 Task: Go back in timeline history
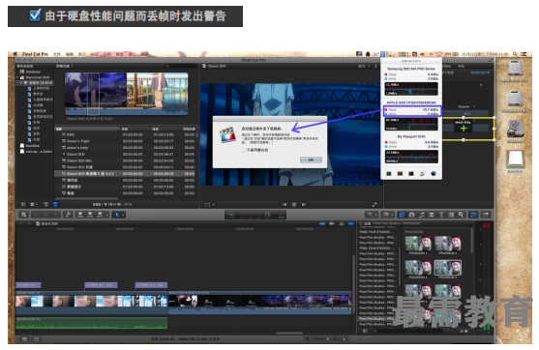pyautogui.click(x=20, y=223)
